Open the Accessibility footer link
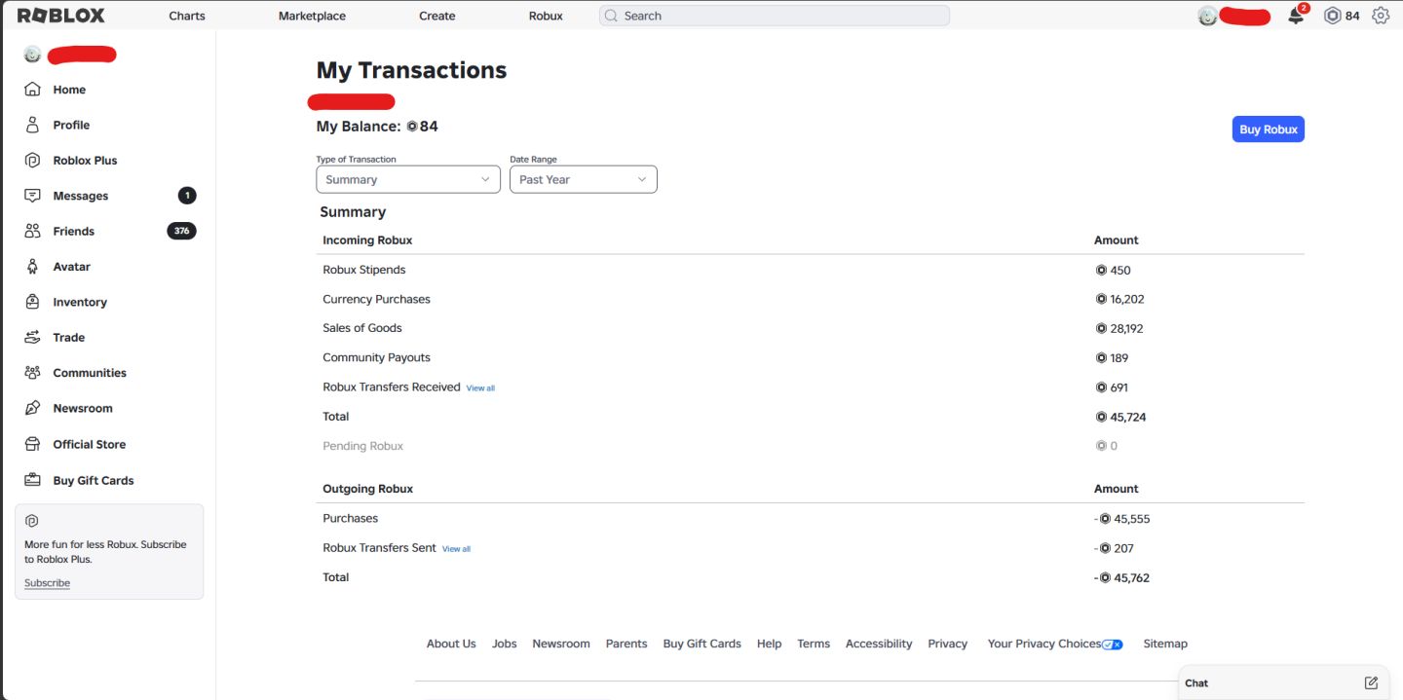This screenshot has width=1403, height=700. (x=879, y=644)
